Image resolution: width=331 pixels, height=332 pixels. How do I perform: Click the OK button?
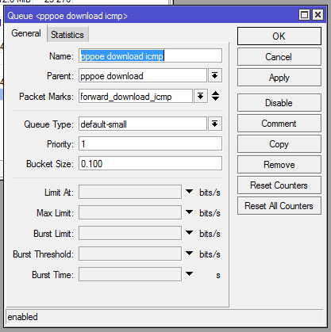pyautogui.click(x=279, y=36)
